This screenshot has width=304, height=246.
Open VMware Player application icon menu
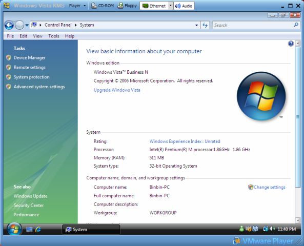pos(6,6)
